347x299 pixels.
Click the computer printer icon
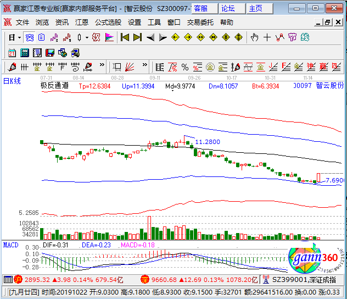75,53
